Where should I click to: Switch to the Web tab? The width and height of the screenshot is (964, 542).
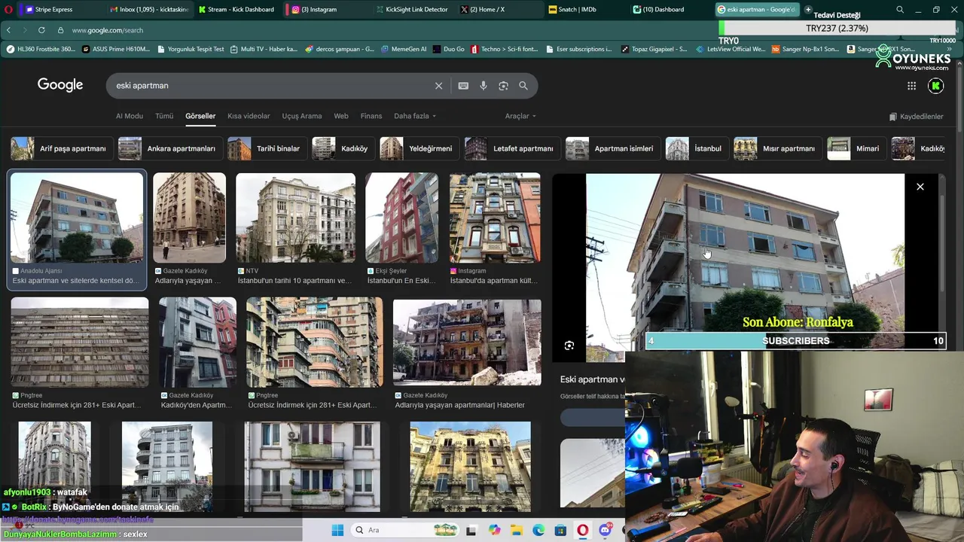pyautogui.click(x=341, y=116)
